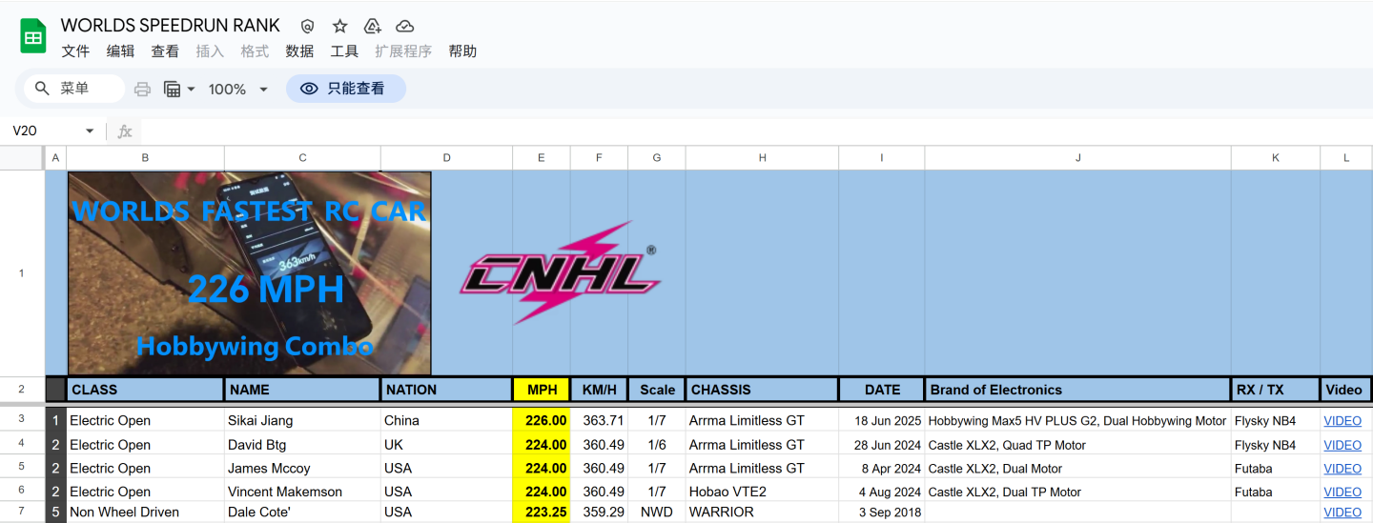Expand the name box dropdown arrow

tap(91, 131)
